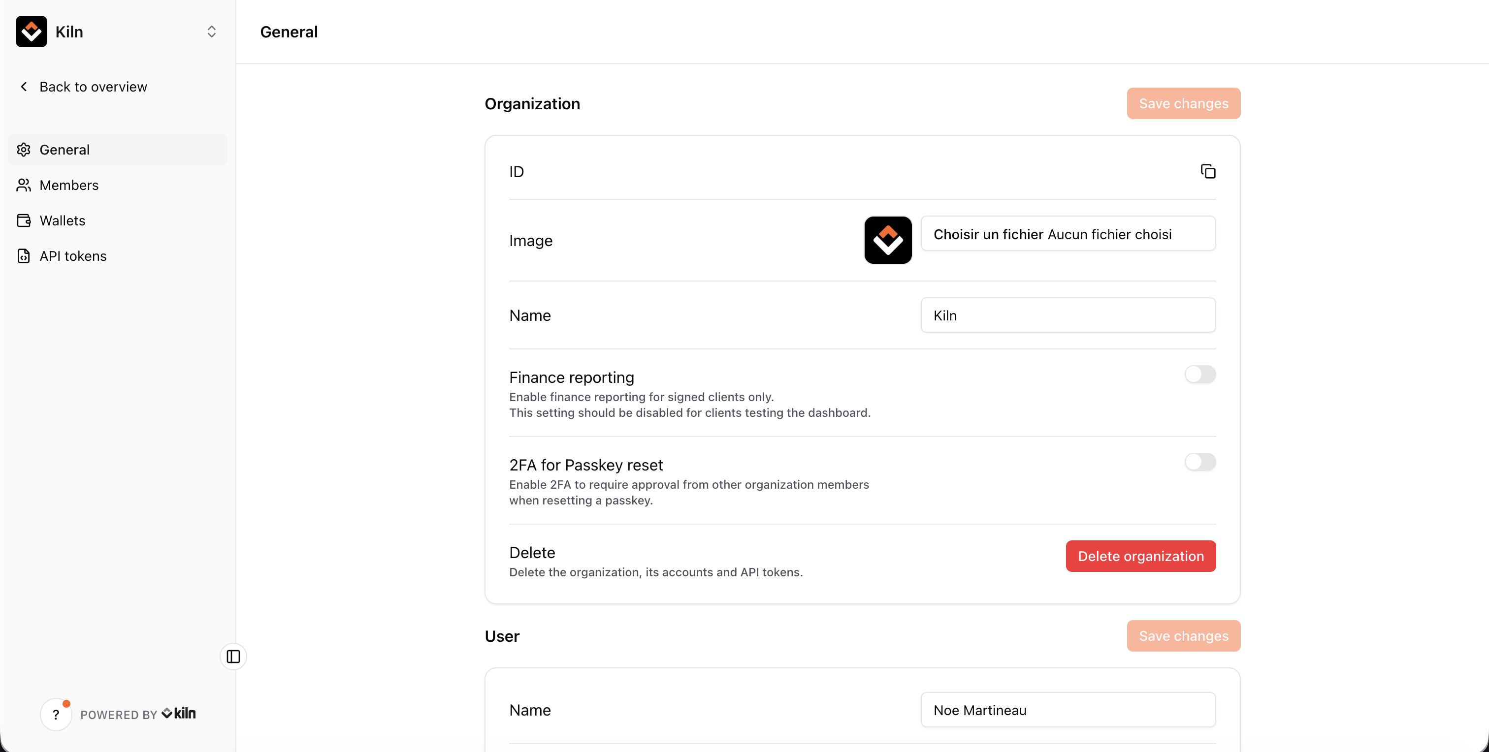Click the Kiln logo in sidebar header
This screenshot has width=1489, height=752.
(x=31, y=32)
